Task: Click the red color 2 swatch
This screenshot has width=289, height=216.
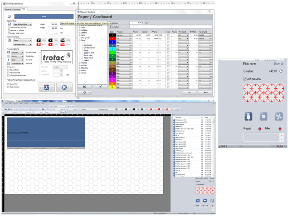Action: coord(112,38)
